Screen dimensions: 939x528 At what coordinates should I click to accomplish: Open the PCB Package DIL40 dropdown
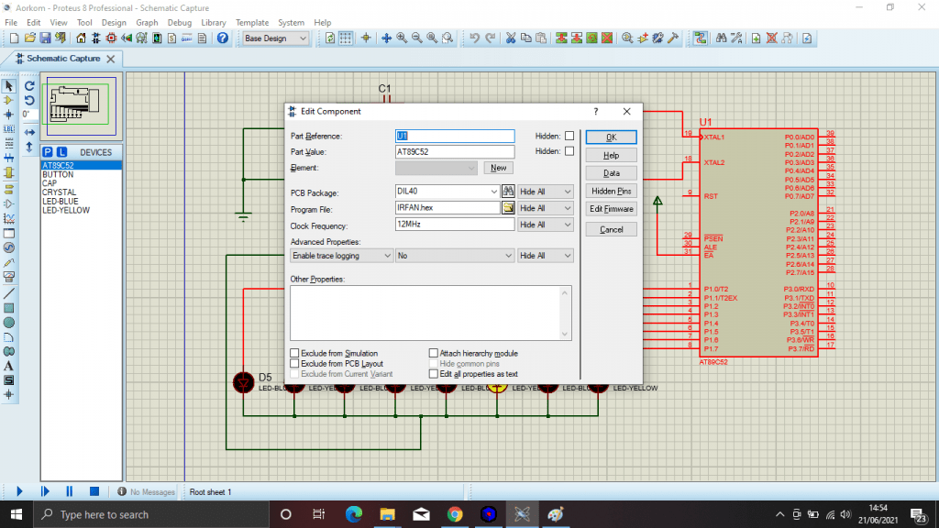coord(494,192)
